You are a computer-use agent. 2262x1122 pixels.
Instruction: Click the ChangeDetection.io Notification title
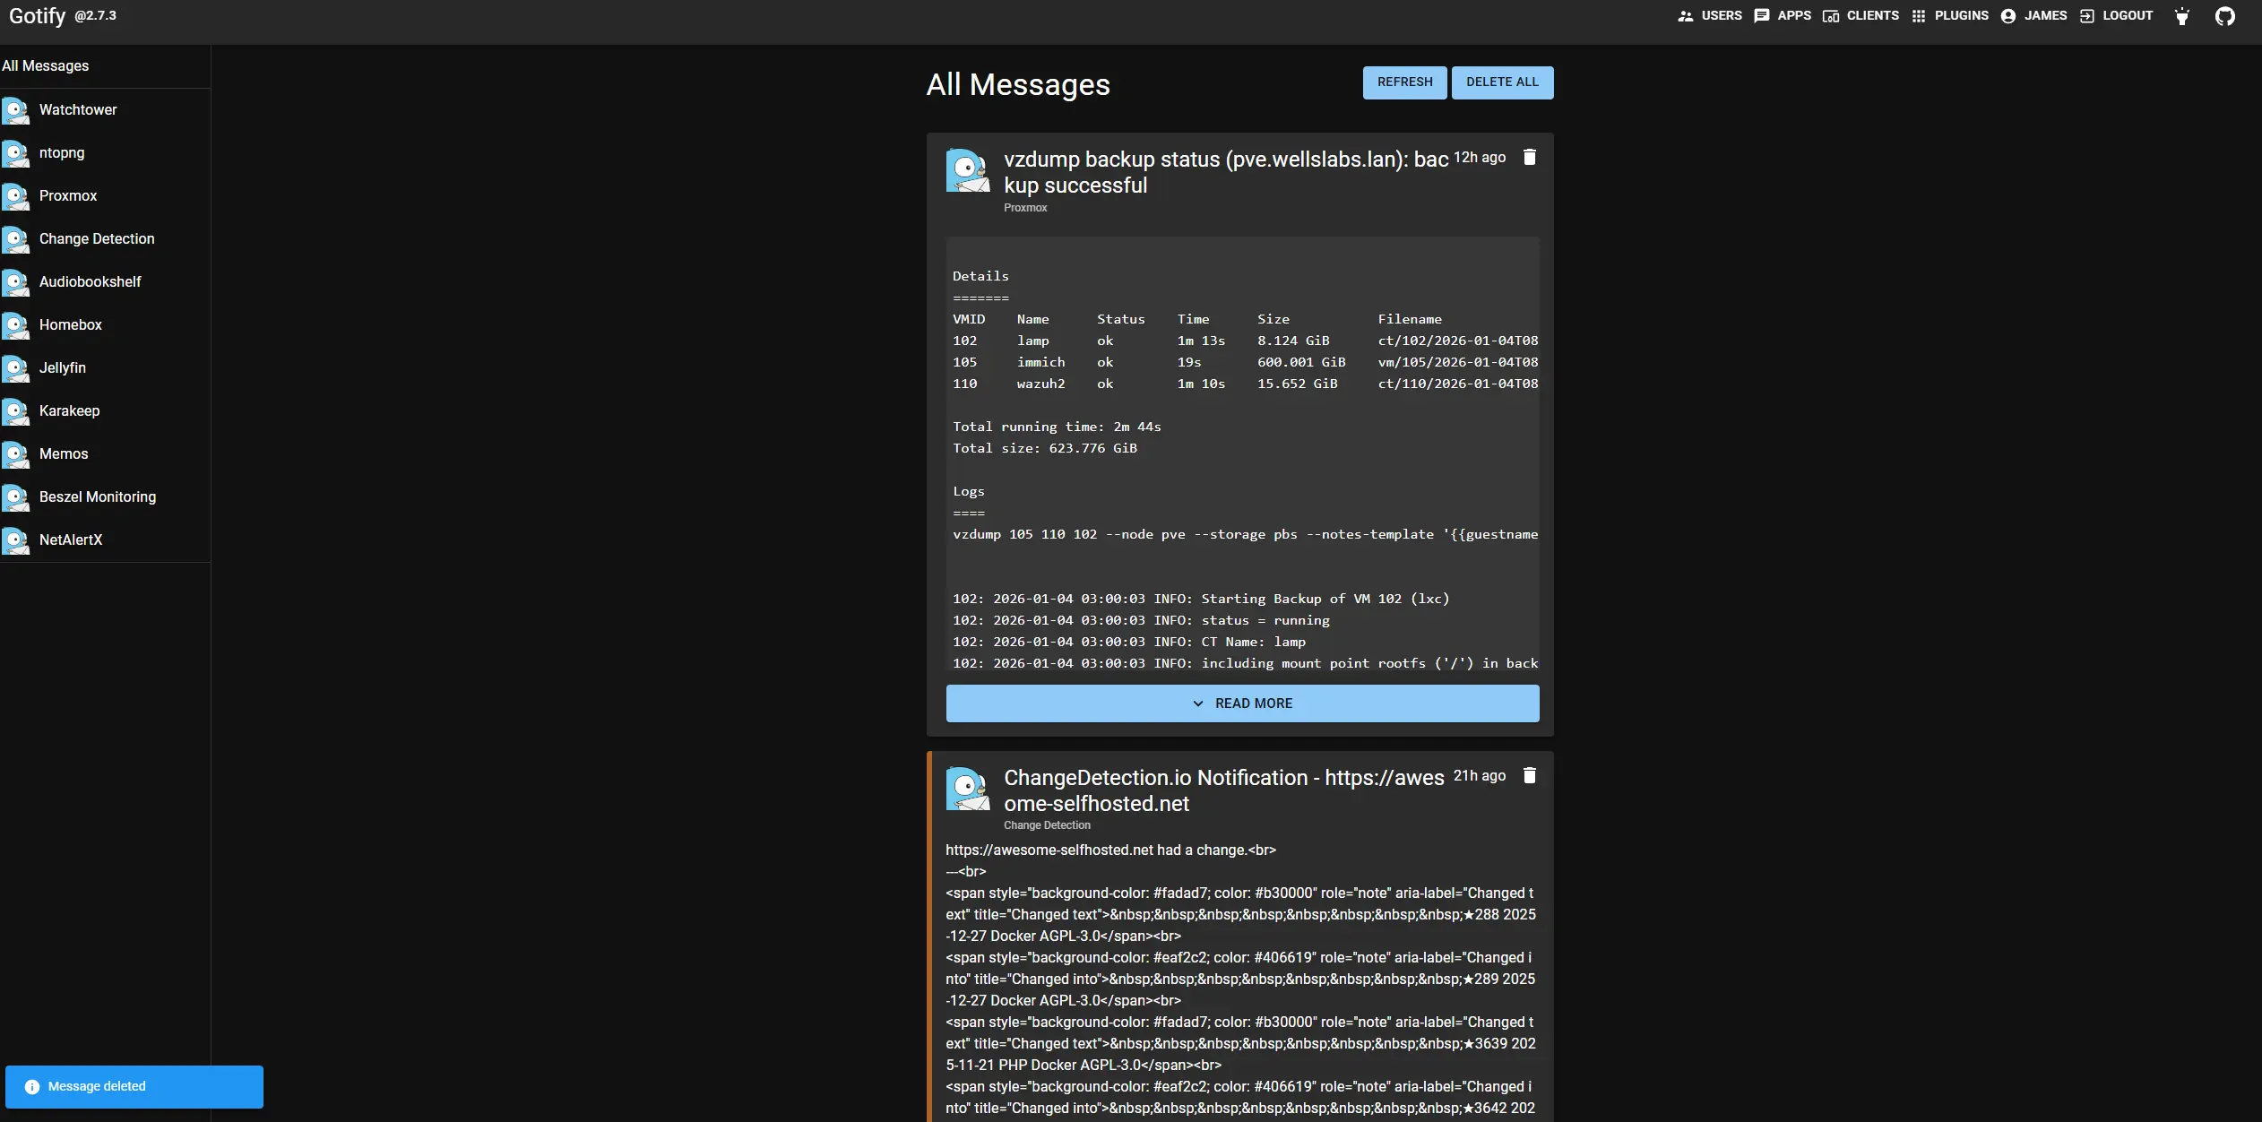pyautogui.click(x=1223, y=790)
